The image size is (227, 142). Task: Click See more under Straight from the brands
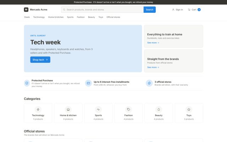click(x=153, y=67)
